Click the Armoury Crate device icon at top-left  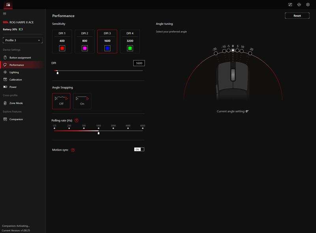pos(8,5)
